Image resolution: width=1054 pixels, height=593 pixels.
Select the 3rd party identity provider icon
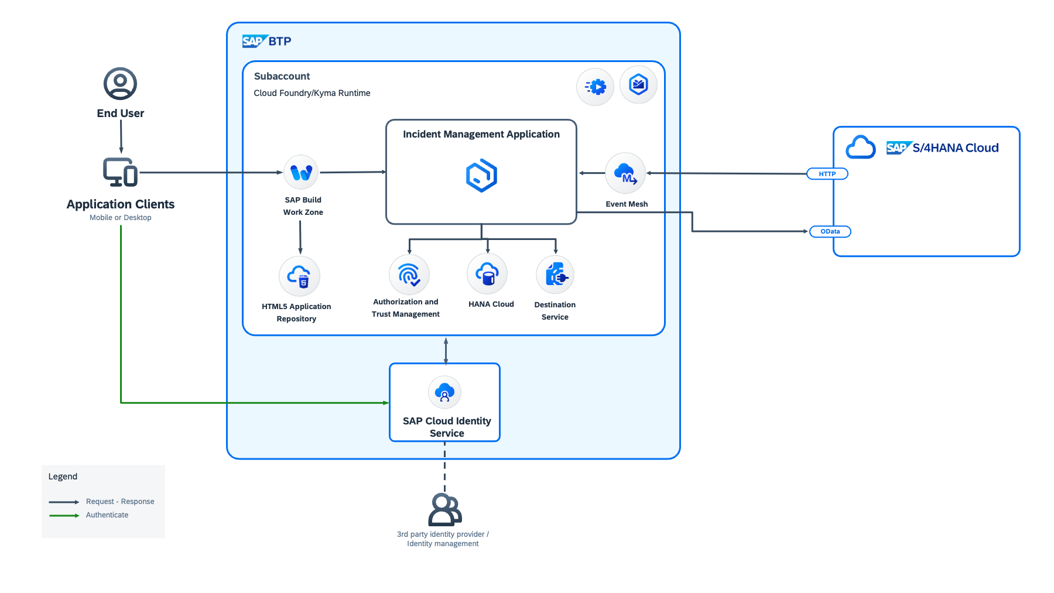[444, 509]
